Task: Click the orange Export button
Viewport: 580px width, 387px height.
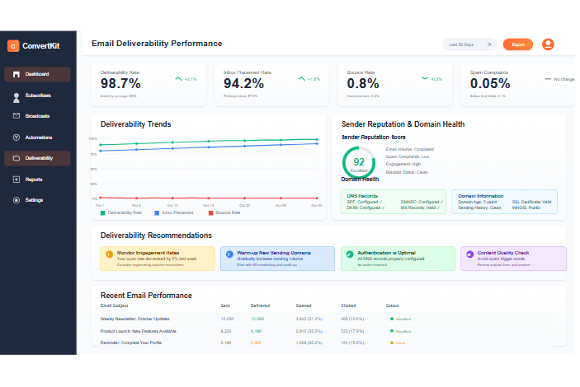Action: click(517, 44)
